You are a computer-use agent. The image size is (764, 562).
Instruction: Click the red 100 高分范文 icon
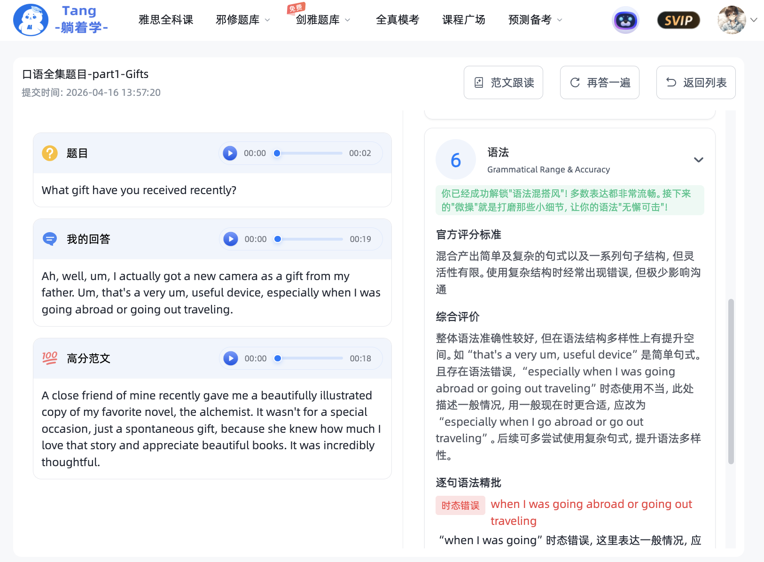pyautogui.click(x=50, y=358)
